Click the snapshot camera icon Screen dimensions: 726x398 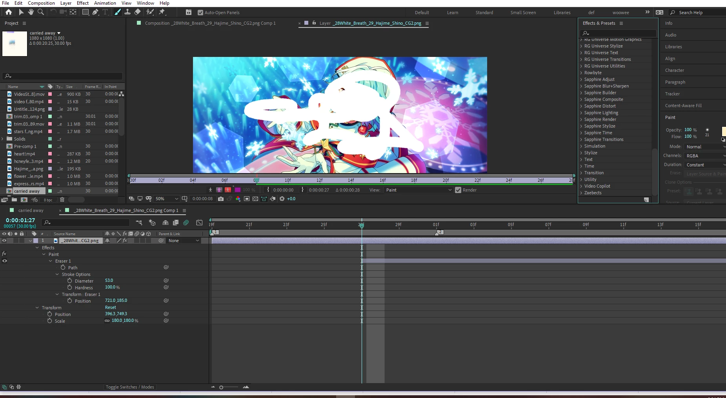coord(221,199)
